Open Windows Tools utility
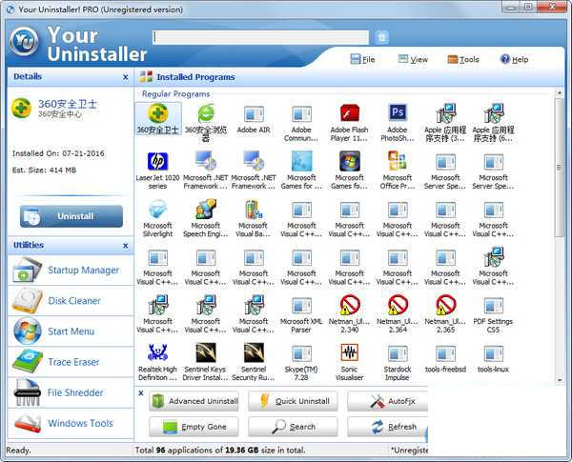This screenshot has width=572, height=462. 71,423
